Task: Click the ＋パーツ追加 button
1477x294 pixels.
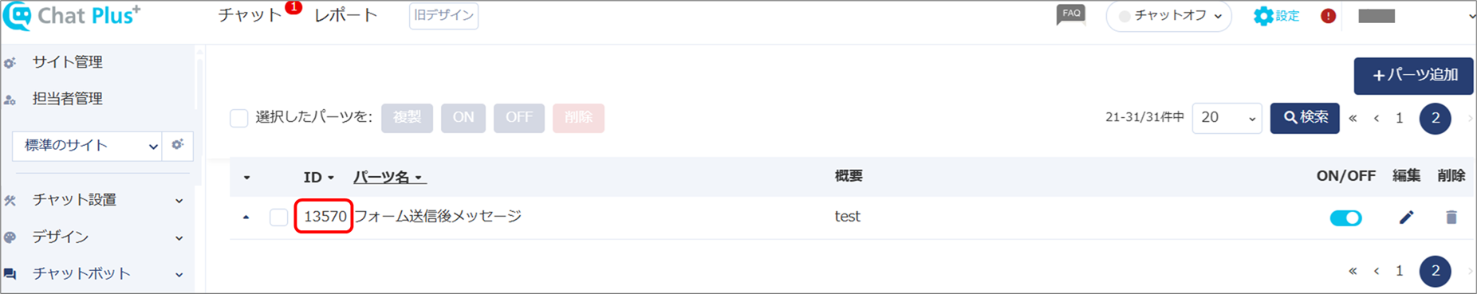Action: coord(1413,76)
